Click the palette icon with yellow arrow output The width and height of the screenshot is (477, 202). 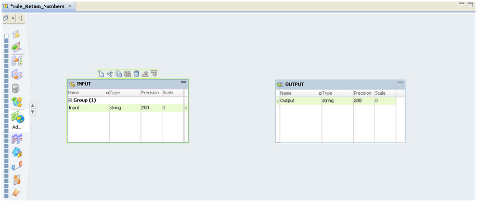16,34
